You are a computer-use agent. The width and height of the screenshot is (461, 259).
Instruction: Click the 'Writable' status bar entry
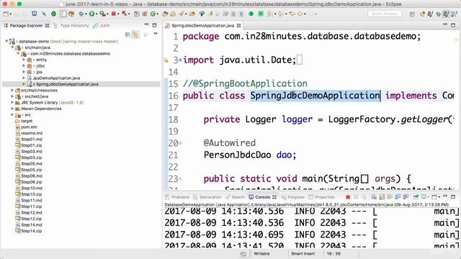261,253
